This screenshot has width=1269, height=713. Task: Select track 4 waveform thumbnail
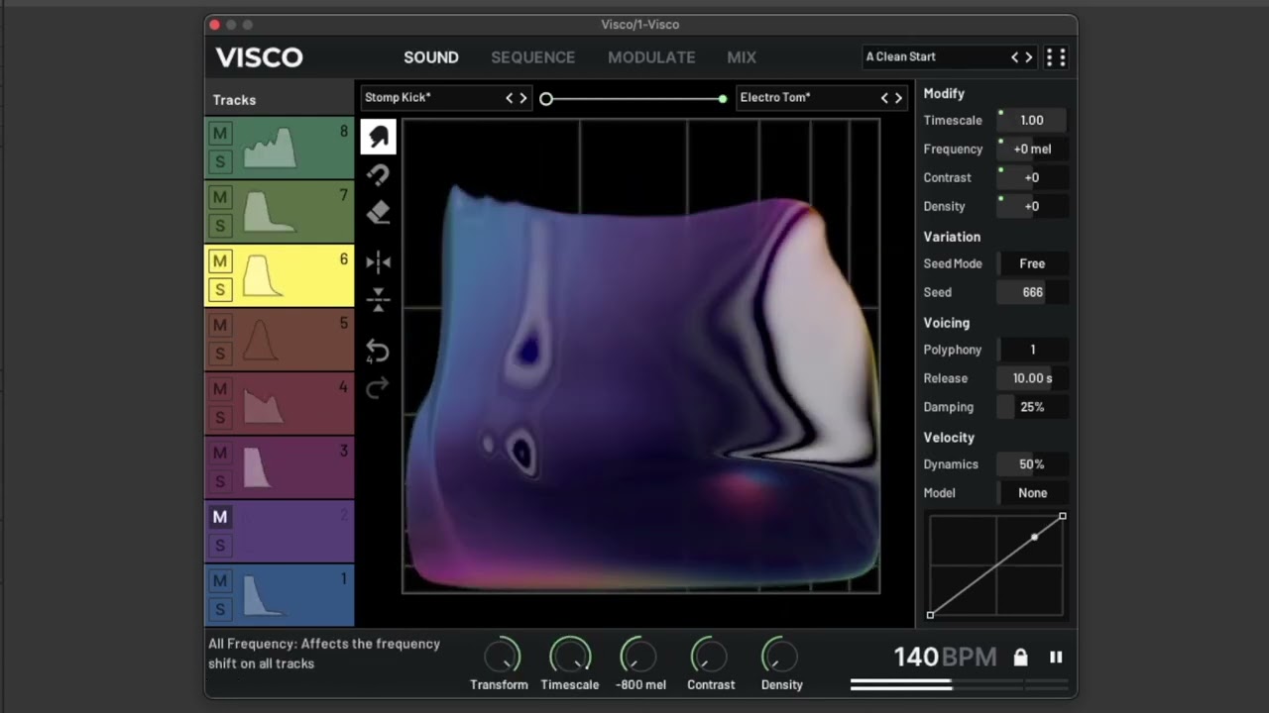[x=263, y=404]
